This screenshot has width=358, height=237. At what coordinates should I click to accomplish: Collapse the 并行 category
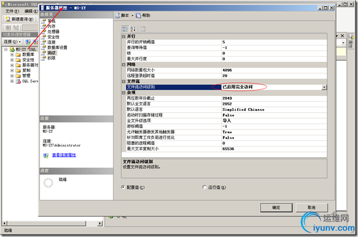(123, 37)
